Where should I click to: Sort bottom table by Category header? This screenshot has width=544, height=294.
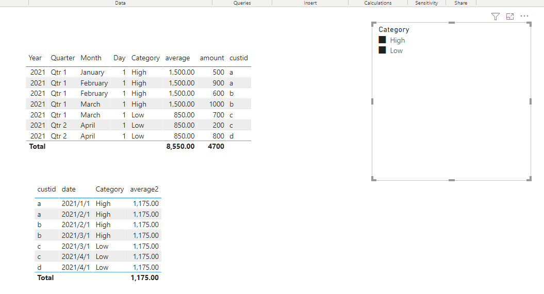point(110,189)
